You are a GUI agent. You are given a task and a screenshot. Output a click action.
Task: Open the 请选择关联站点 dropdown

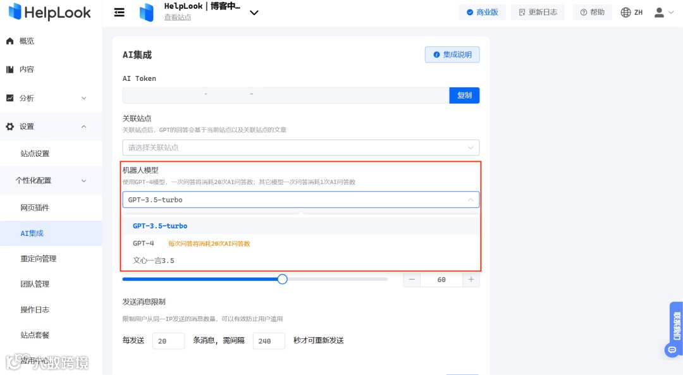[x=300, y=147]
